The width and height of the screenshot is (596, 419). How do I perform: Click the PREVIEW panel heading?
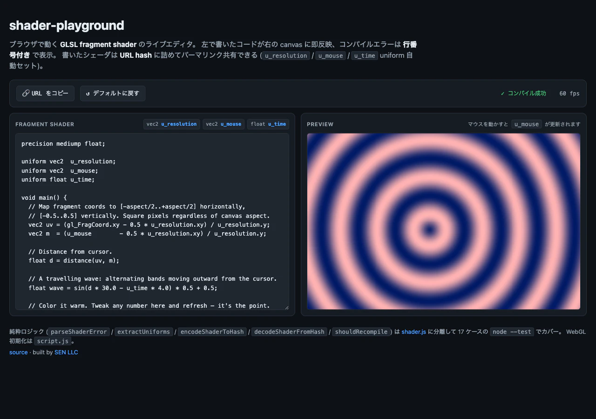[320, 124]
